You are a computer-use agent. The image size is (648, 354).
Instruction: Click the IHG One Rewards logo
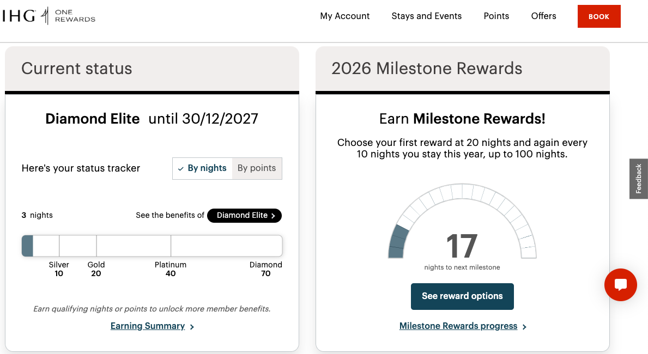click(x=49, y=16)
